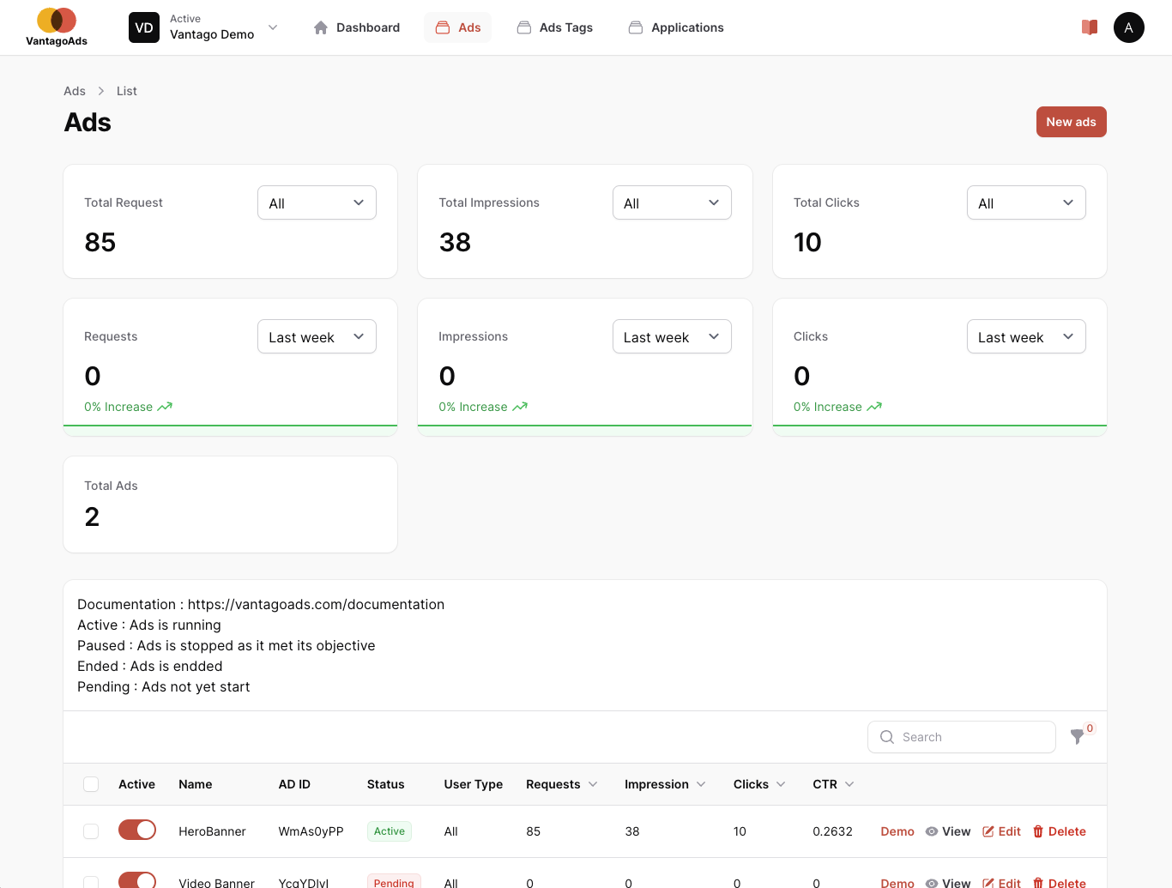1172x888 pixels.
Task: Toggle the HeroBanner active switch
Action: pyautogui.click(x=137, y=830)
